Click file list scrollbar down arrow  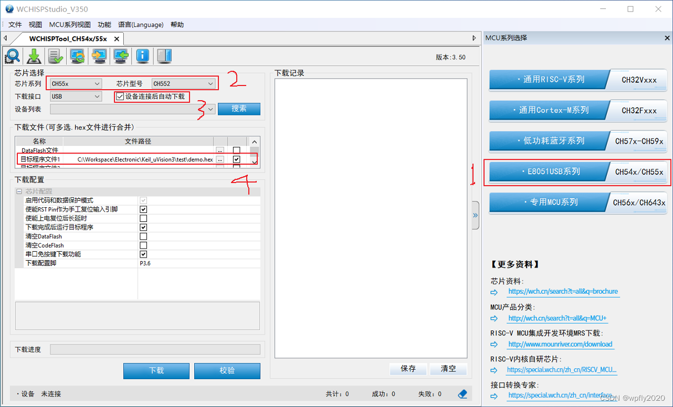255,162
